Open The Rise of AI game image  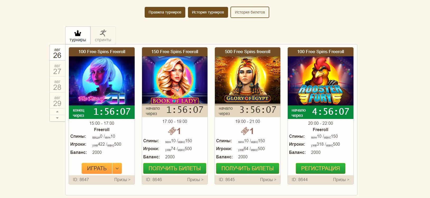(x=102, y=81)
